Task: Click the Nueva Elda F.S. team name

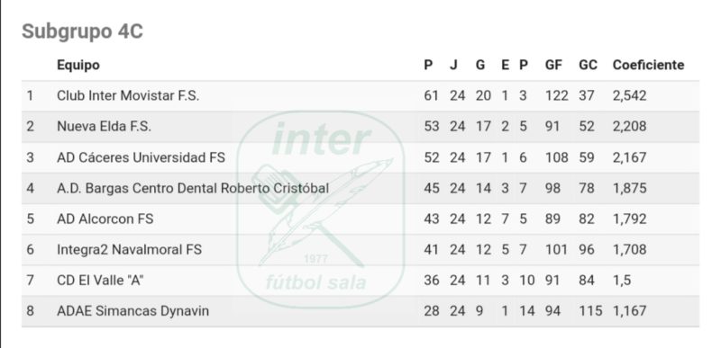Action: [104, 127]
